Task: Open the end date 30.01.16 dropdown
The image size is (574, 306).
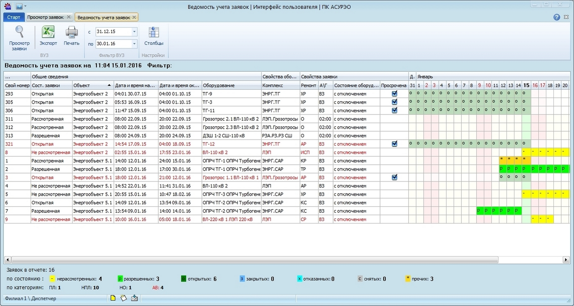Action: click(x=134, y=44)
